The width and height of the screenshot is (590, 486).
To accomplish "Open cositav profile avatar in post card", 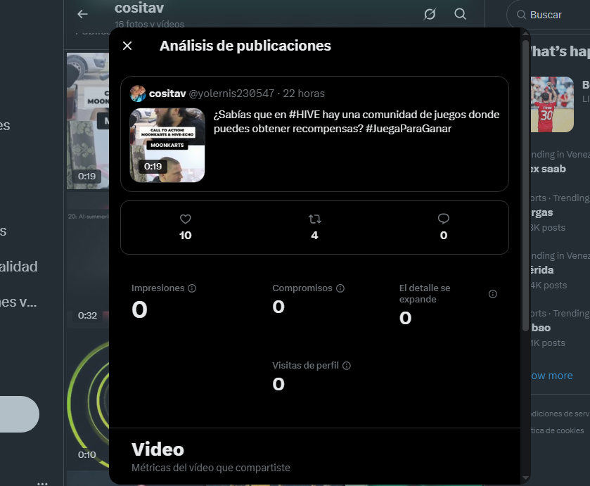I will [x=138, y=94].
